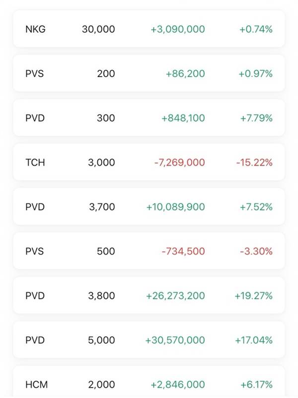Click the +19.27% gain percentage

click(x=253, y=296)
